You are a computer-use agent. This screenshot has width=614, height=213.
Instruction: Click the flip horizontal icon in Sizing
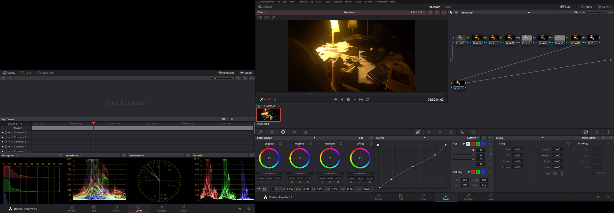(555, 173)
